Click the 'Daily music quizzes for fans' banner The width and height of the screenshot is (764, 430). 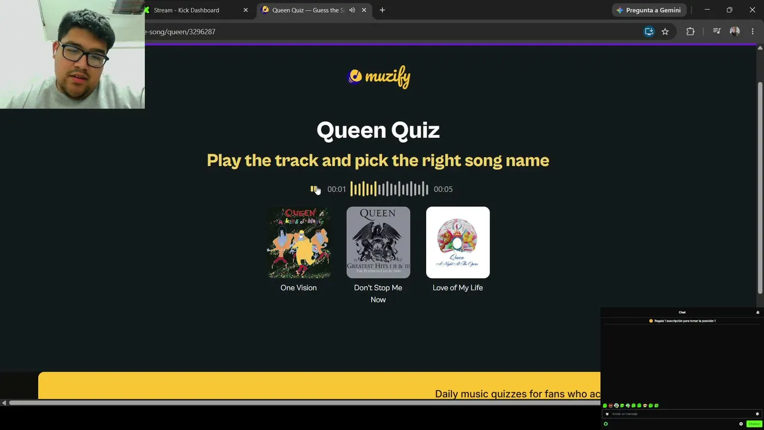pos(319,385)
